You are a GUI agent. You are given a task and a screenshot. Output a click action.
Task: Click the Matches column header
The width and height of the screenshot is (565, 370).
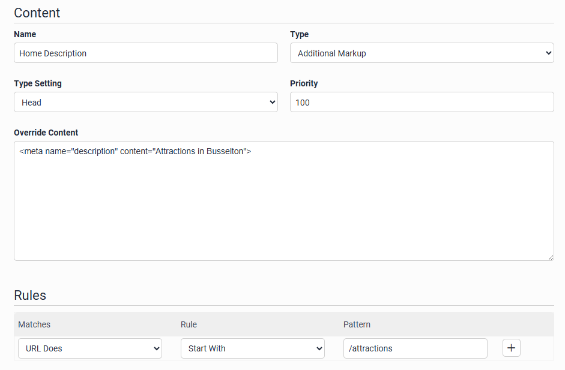34,324
